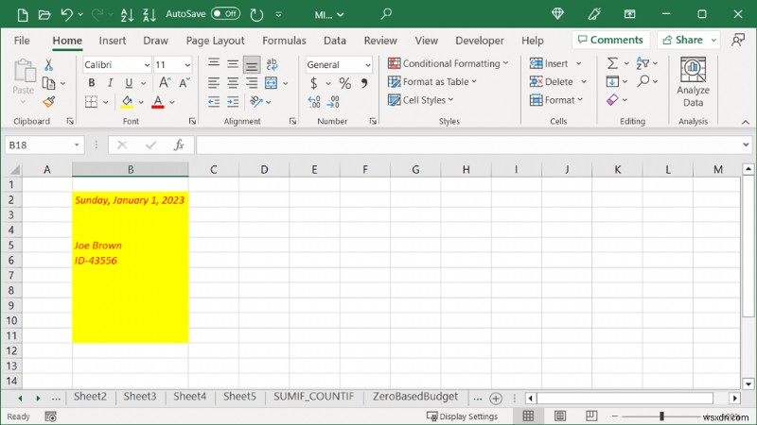Apply yellow fill color bucket

(127, 102)
